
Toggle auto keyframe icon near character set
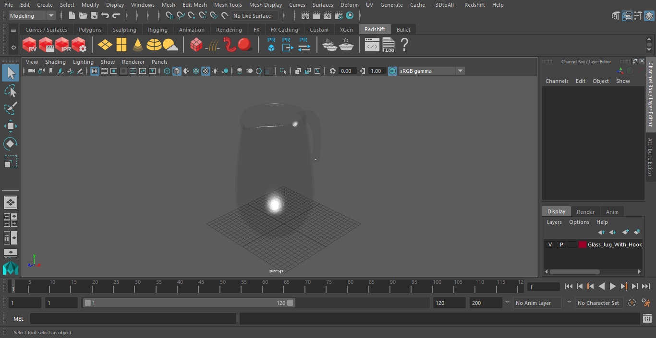tap(632, 303)
